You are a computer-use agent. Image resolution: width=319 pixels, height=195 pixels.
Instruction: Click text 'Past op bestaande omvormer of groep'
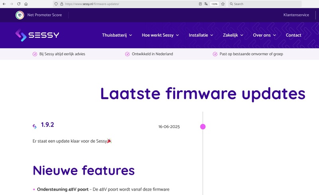(251, 54)
